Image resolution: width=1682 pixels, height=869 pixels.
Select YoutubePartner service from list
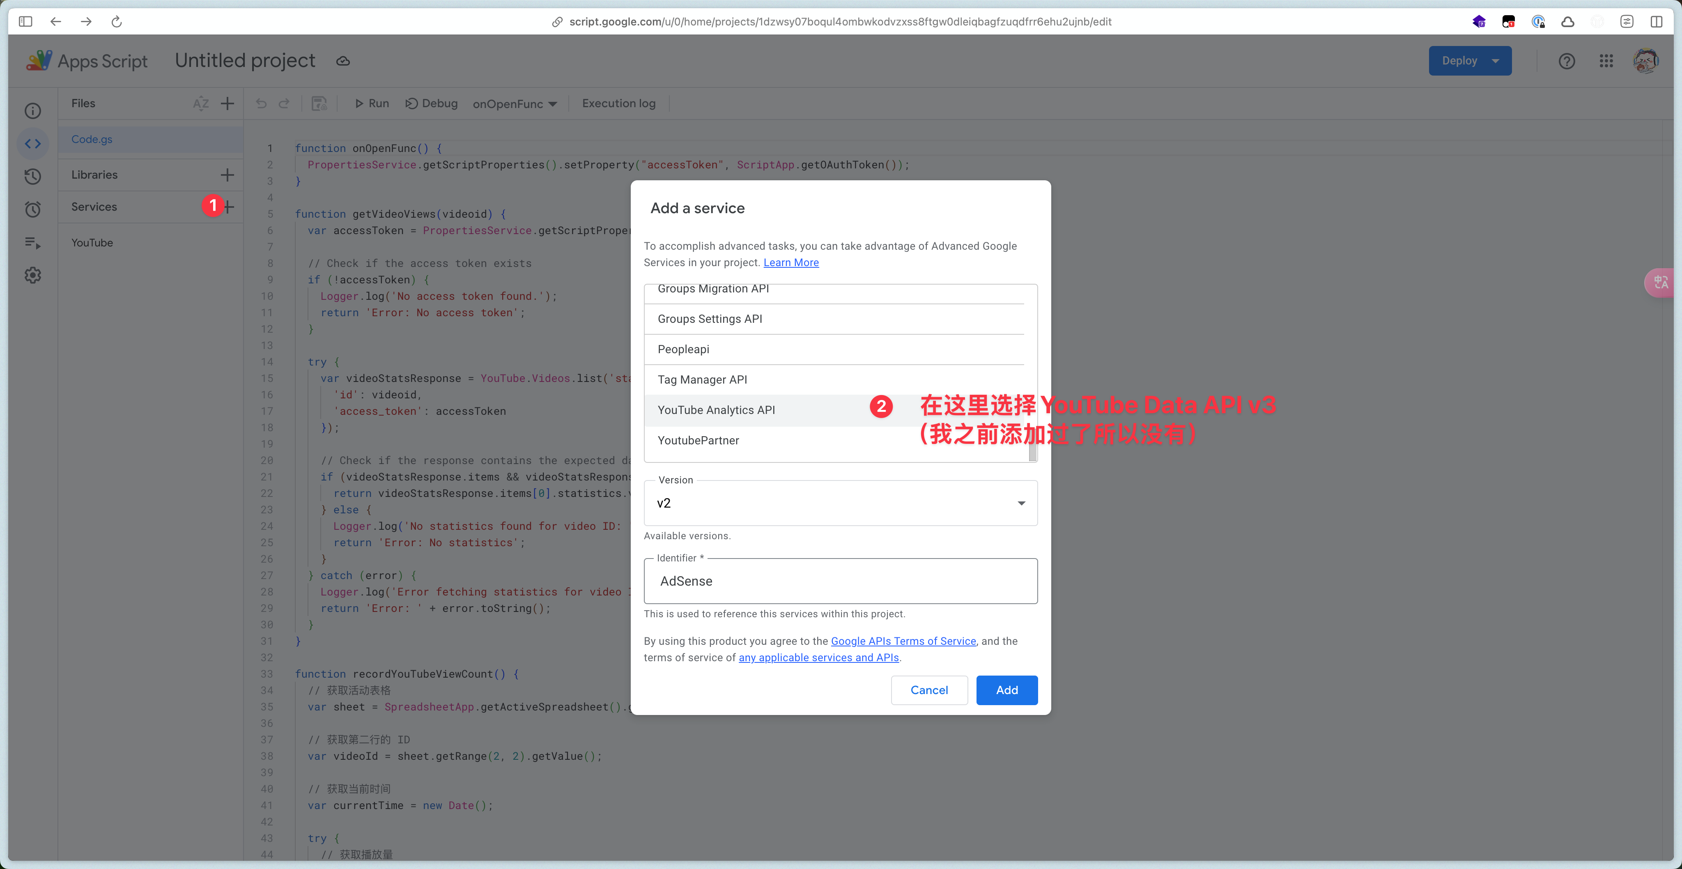[x=834, y=441]
